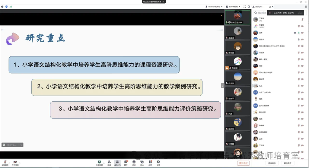The image size is (309, 168).
Task: Toggle camera icon in 黄华萍 member row
Action: tap(302, 79)
